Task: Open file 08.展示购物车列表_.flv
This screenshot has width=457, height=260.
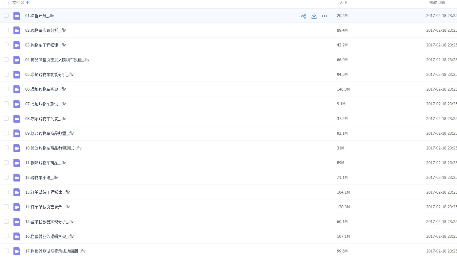Action: coord(46,119)
